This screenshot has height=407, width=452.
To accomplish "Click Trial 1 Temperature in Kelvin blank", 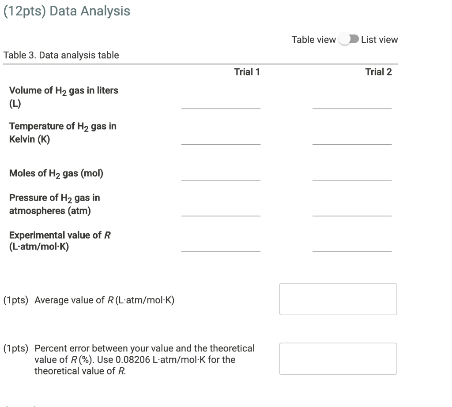I will [220, 141].
